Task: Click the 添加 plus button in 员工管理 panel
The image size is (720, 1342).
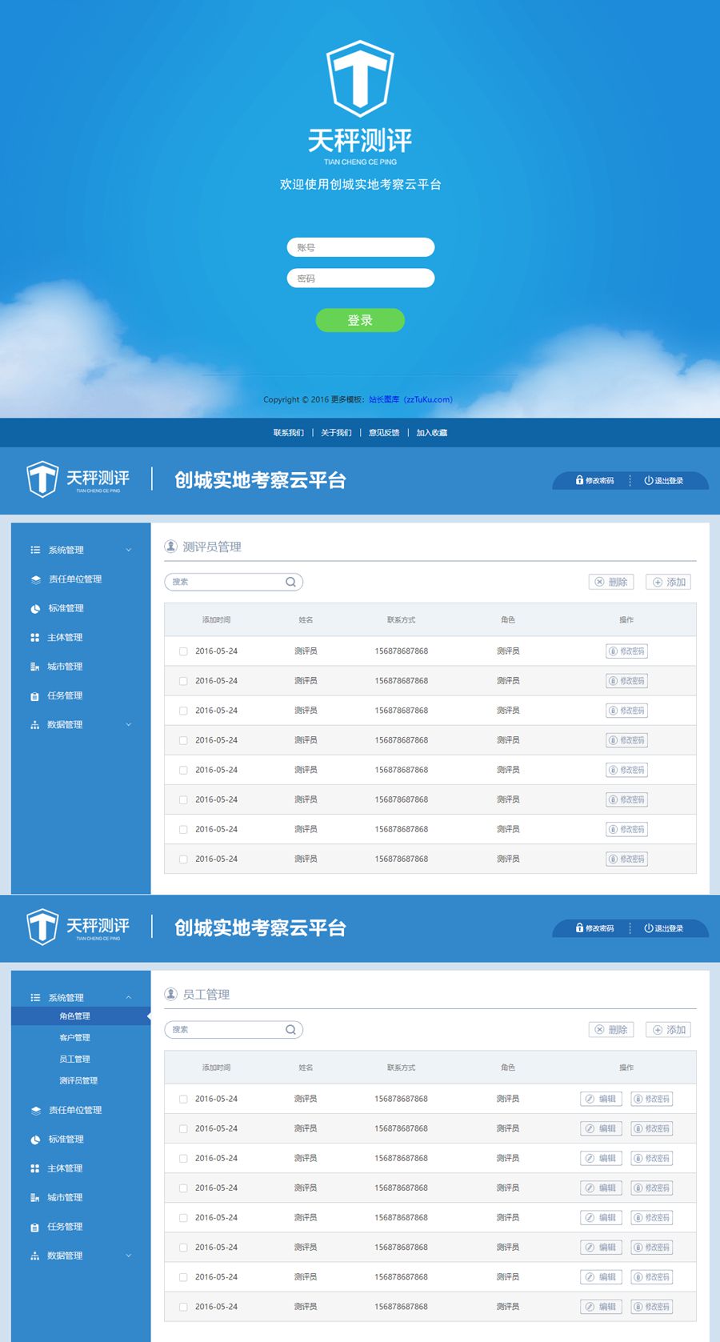Action: [x=668, y=1030]
